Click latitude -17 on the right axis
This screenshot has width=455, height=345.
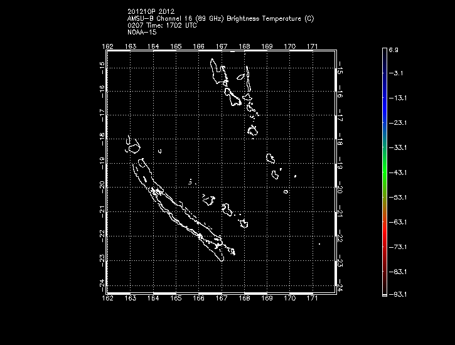(340, 115)
